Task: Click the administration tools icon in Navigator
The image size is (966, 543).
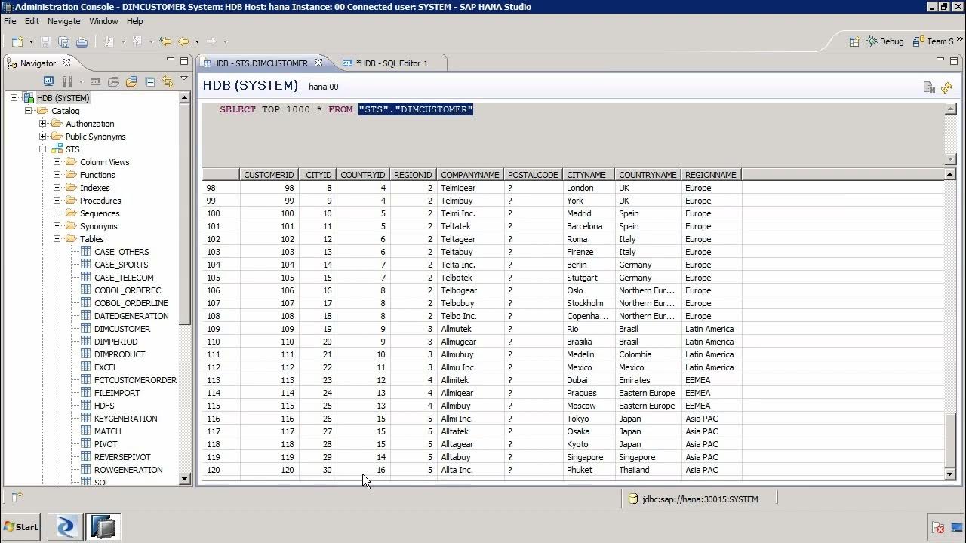Action: tap(67, 81)
